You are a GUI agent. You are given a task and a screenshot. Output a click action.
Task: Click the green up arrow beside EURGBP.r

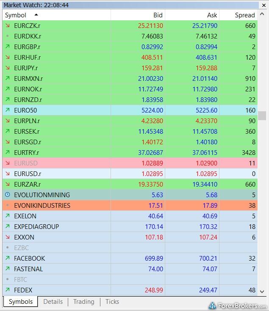(8, 47)
